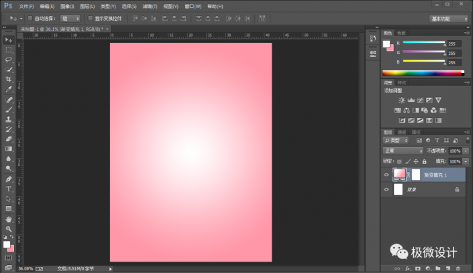The width and height of the screenshot is (473, 273).
Task: Click the delete layer trash icon
Action: tap(458, 268)
